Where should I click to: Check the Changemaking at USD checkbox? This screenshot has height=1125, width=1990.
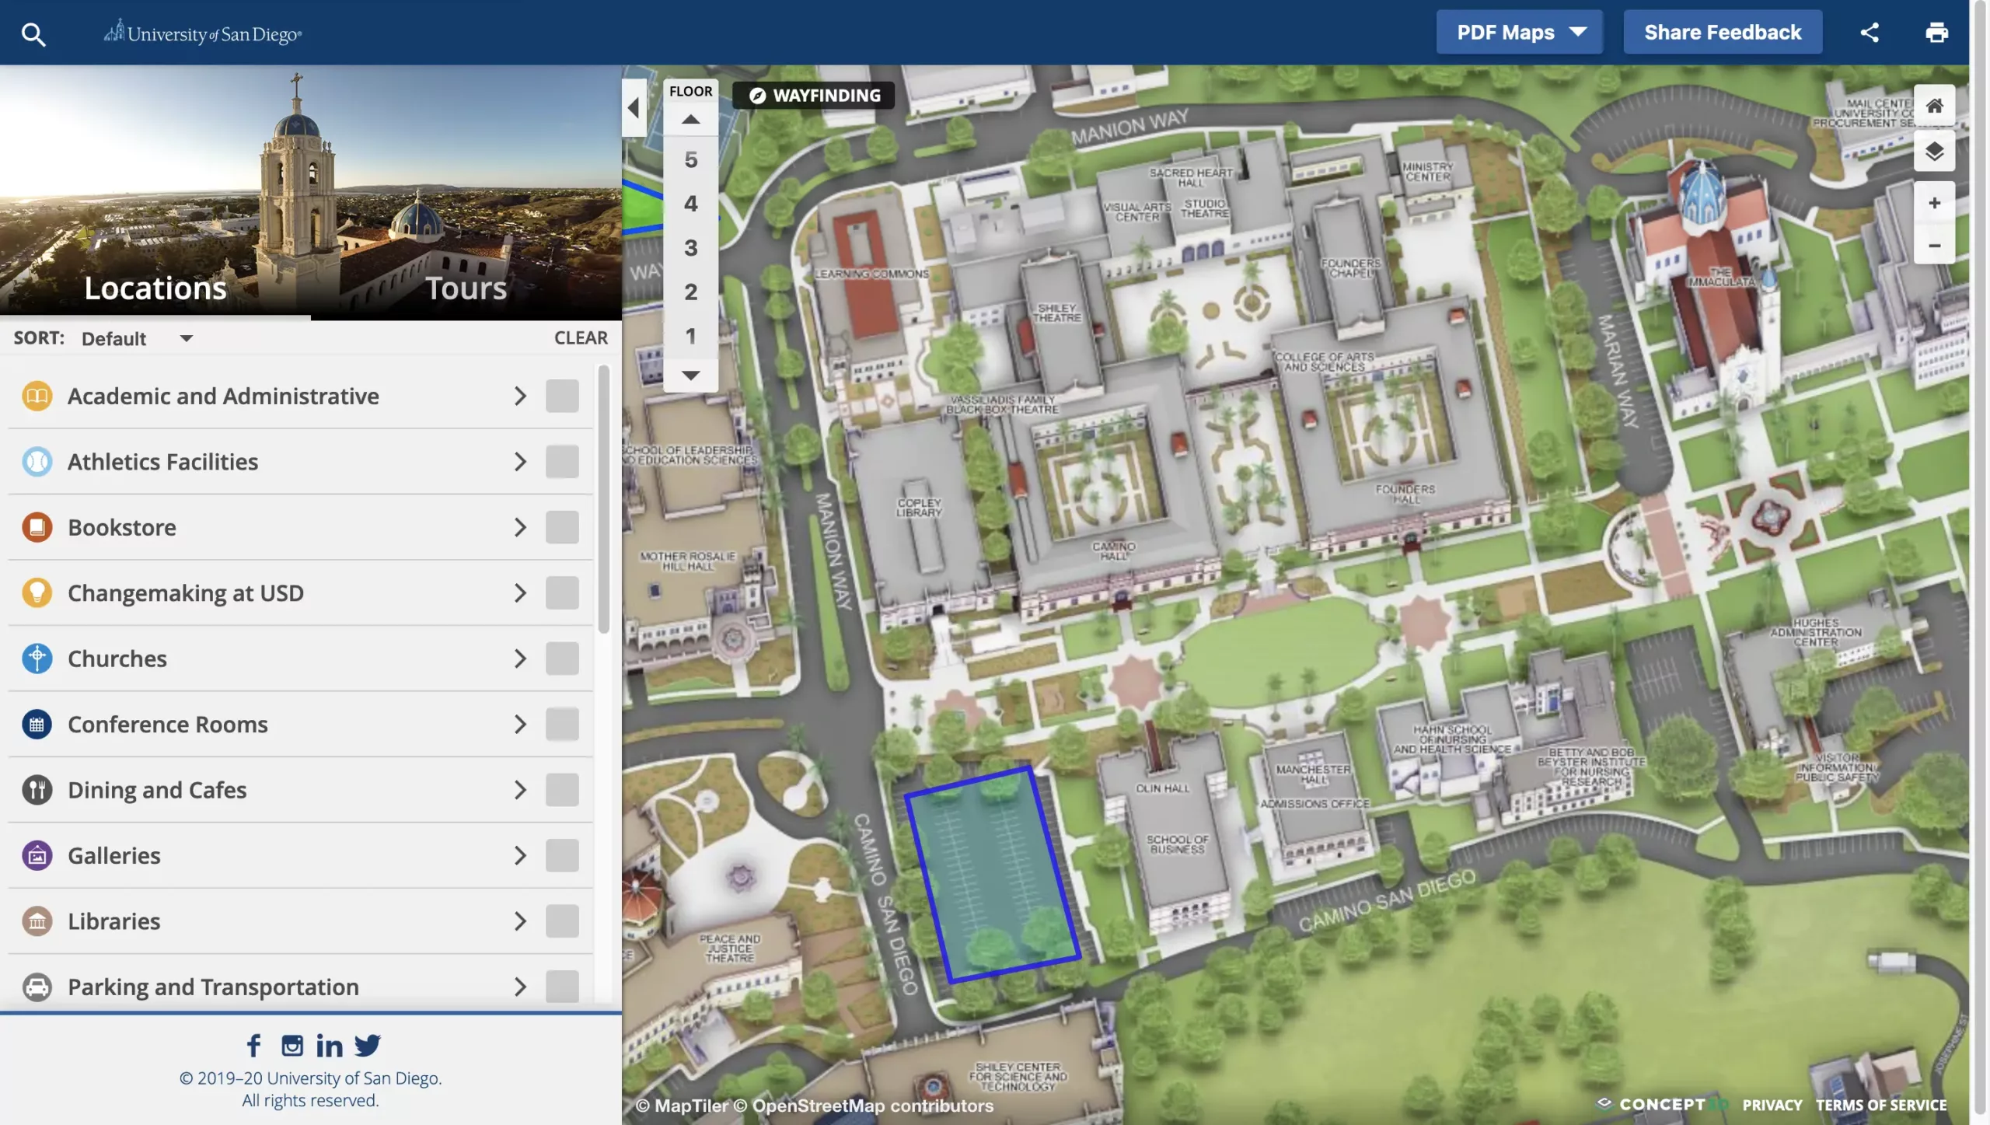562,592
